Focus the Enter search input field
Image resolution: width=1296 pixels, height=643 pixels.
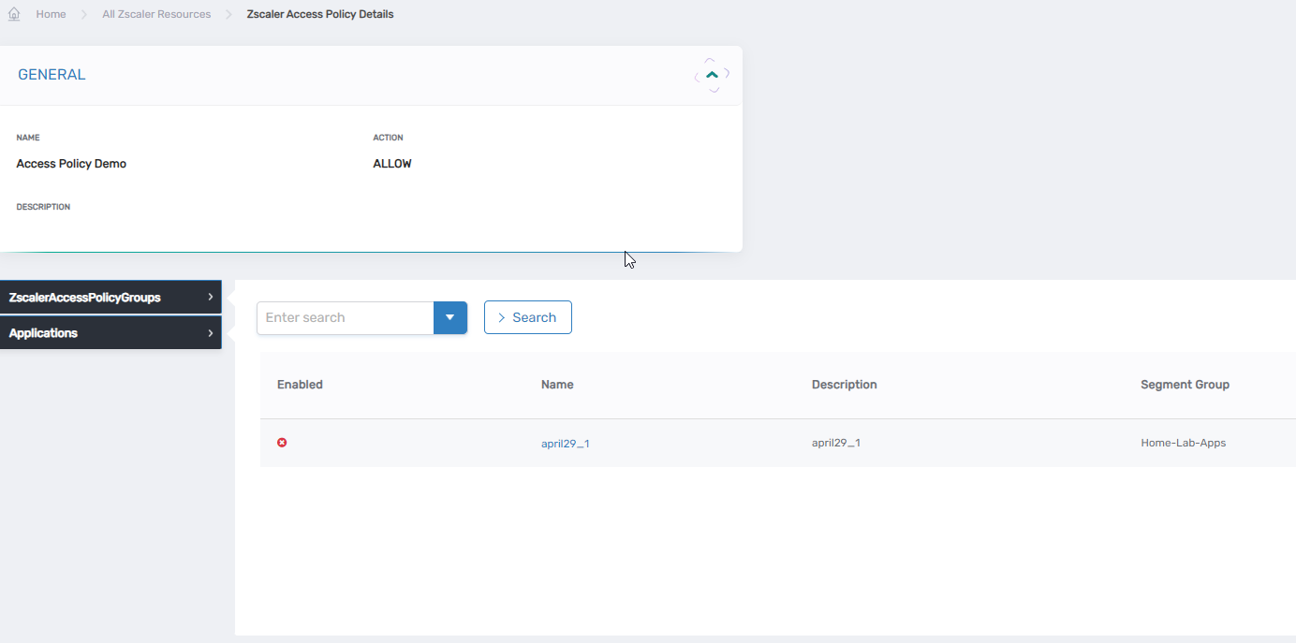[x=345, y=317]
